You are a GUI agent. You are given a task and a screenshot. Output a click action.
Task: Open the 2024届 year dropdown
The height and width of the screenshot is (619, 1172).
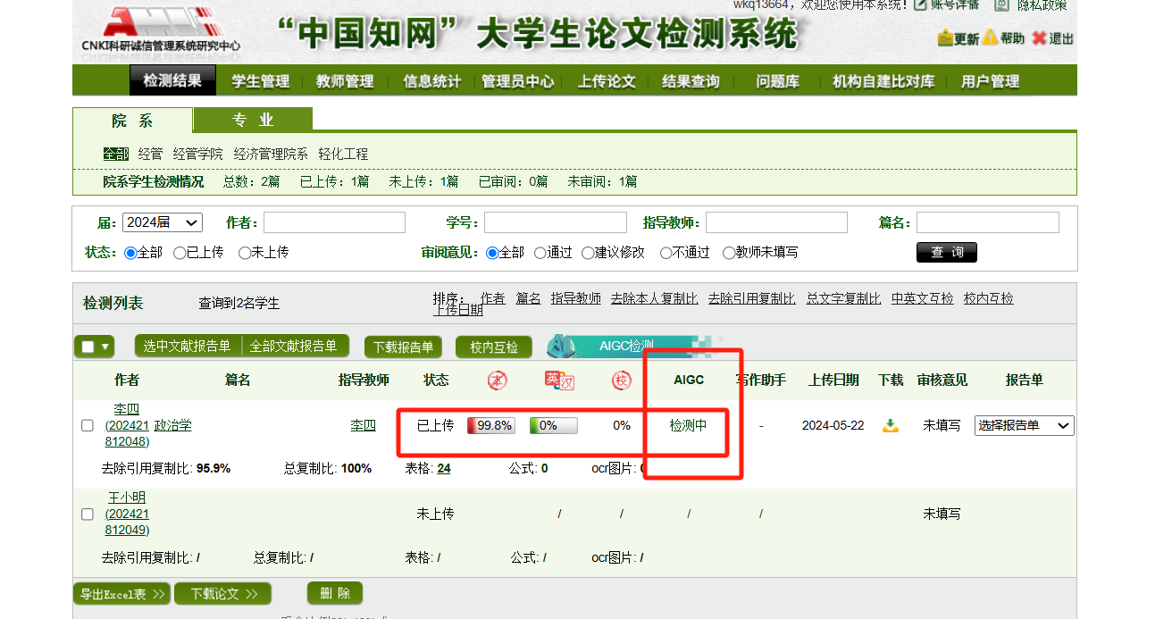tap(163, 222)
